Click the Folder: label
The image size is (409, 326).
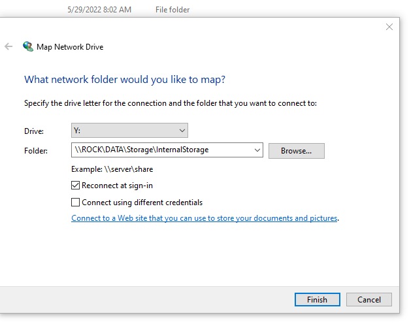click(x=37, y=151)
